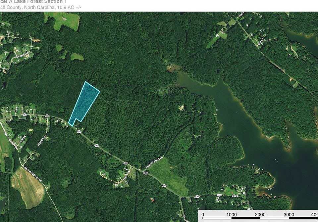Screen dimensions: 318x222
Task: Click the 0 origin of the scale bar
Action: (203, 214)
